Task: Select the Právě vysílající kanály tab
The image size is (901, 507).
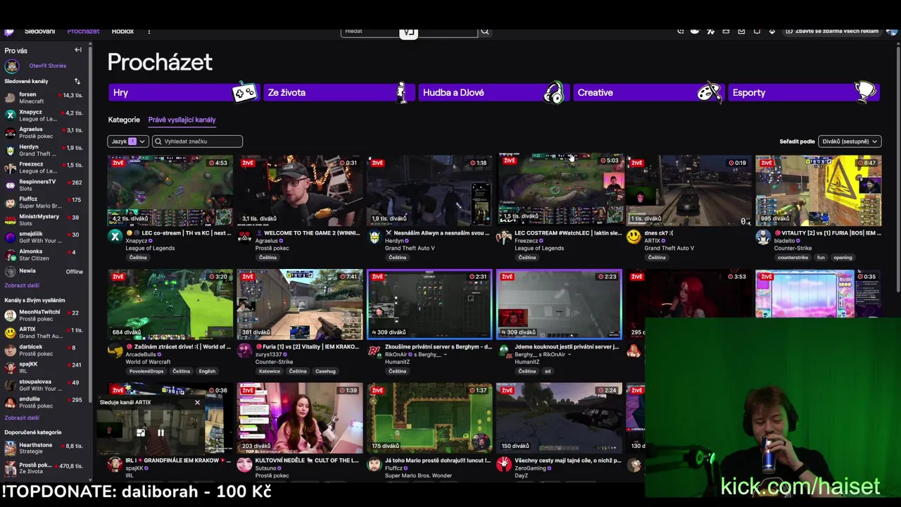Action: click(x=182, y=120)
